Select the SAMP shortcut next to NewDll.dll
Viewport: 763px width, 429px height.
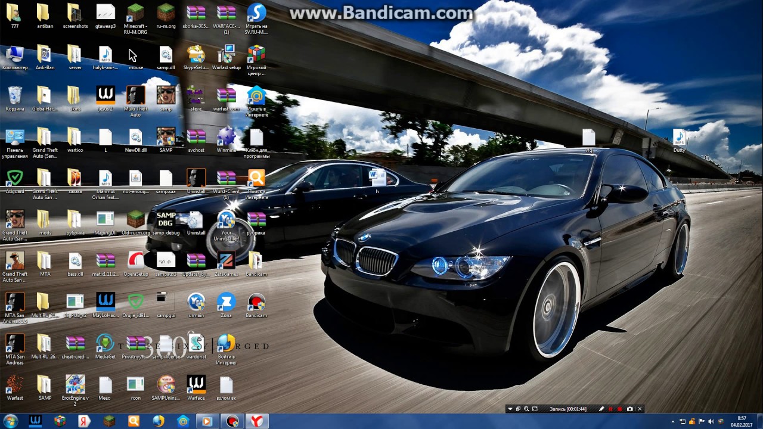(166, 141)
